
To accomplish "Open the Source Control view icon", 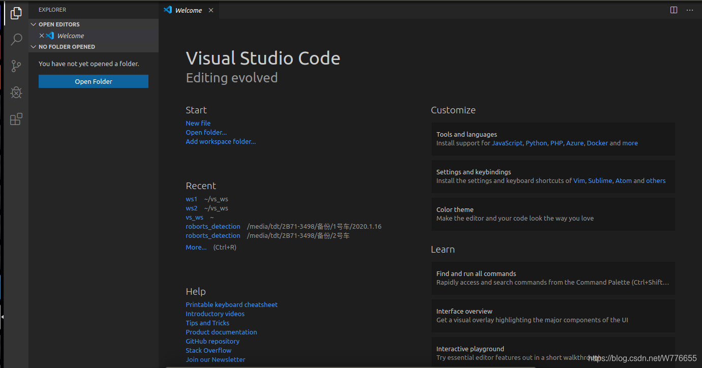I will point(16,66).
